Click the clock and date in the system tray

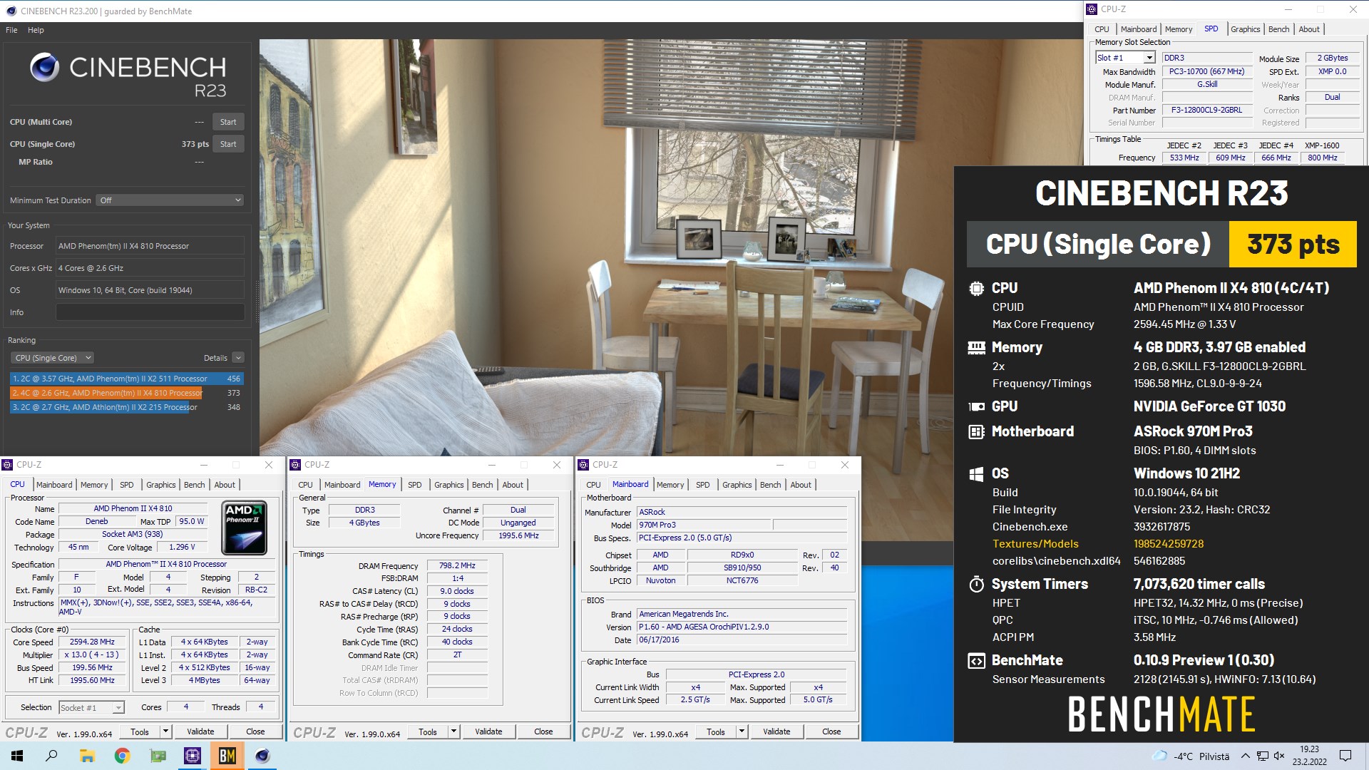tap(1309, 756)
